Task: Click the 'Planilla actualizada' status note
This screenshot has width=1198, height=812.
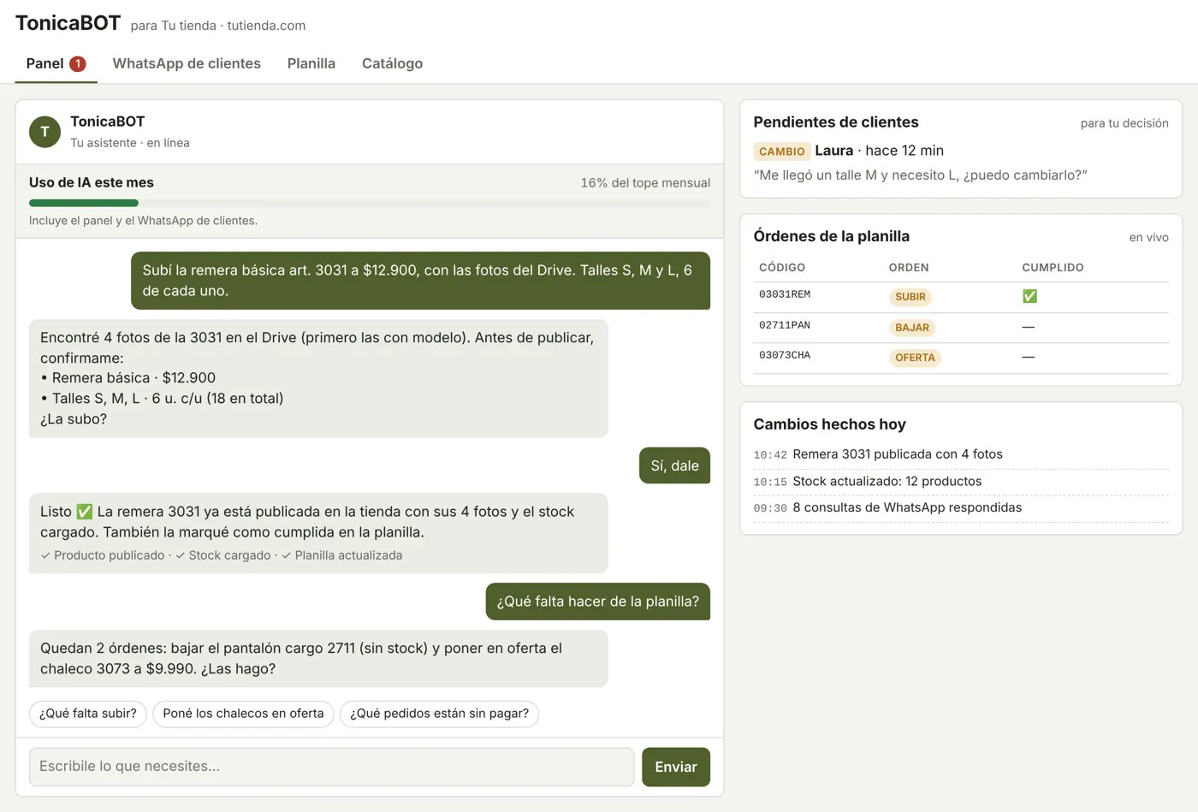Action: pos(342,555)
